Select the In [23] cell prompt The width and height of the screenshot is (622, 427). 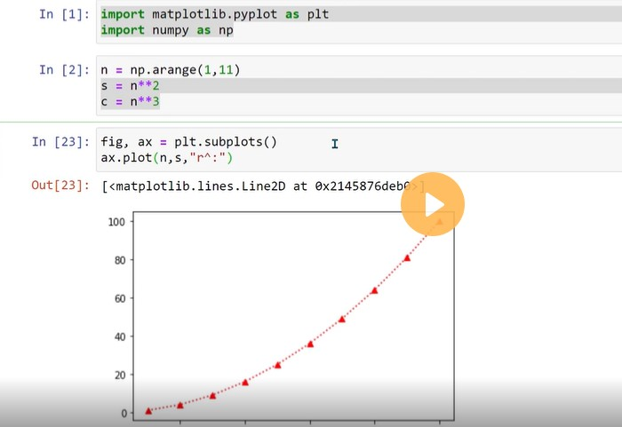pos(60,141)
